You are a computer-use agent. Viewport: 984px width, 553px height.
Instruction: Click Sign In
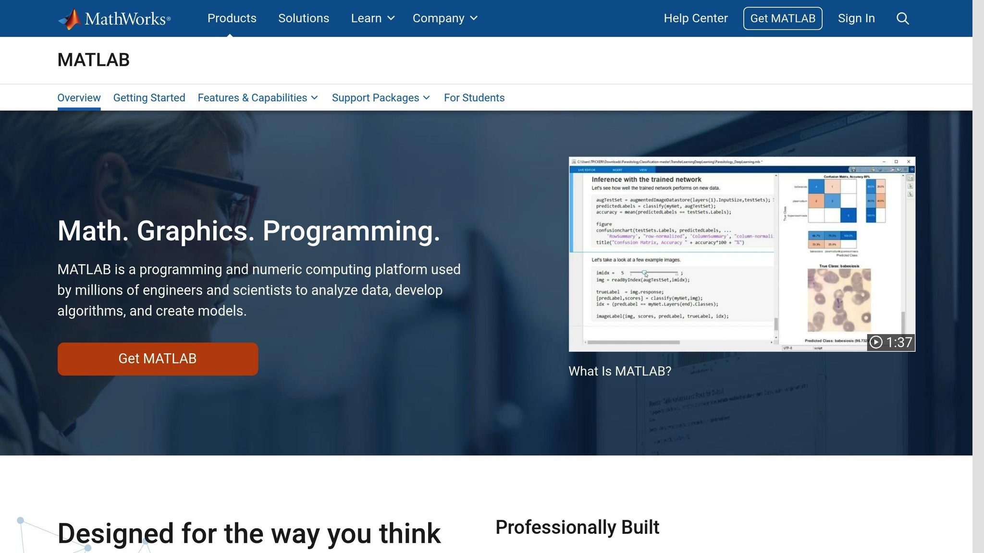click(x=856, y=18)
